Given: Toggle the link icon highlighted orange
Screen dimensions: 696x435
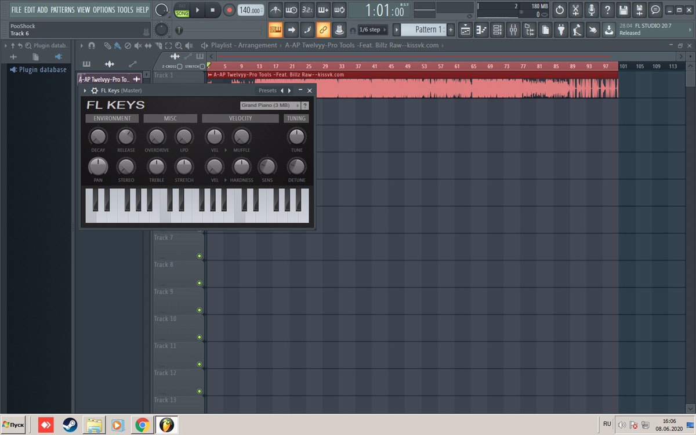Looking at the screenshot, I should tap(323, 29).
